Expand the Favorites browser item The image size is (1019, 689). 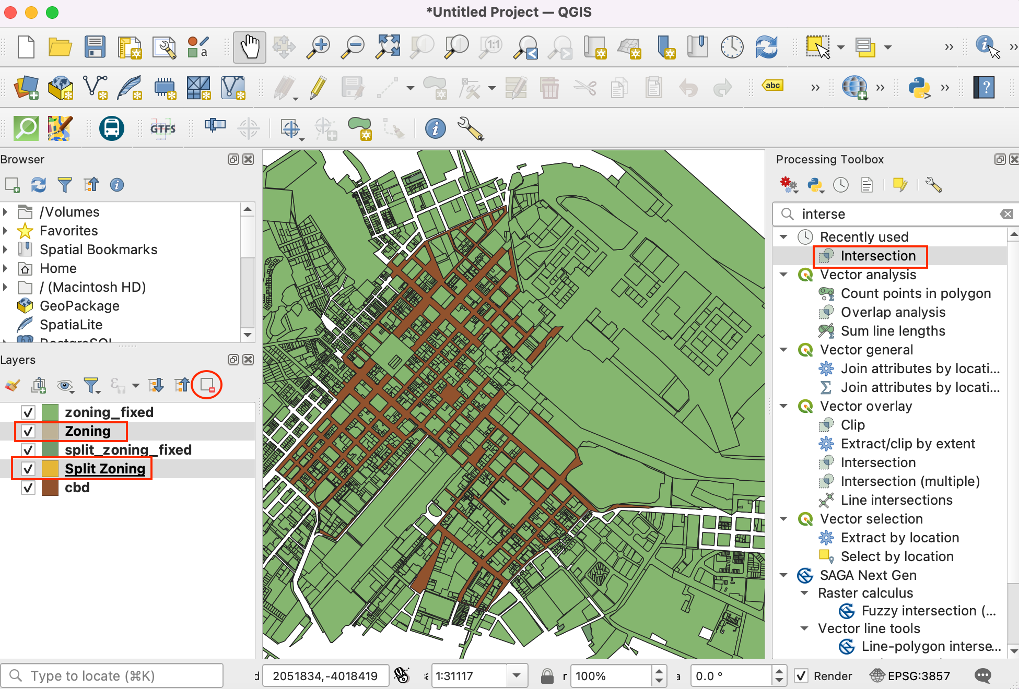[x=5, y=231]
